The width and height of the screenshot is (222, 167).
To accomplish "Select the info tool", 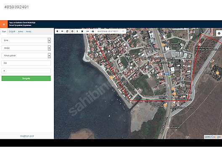I will point(77,31).
